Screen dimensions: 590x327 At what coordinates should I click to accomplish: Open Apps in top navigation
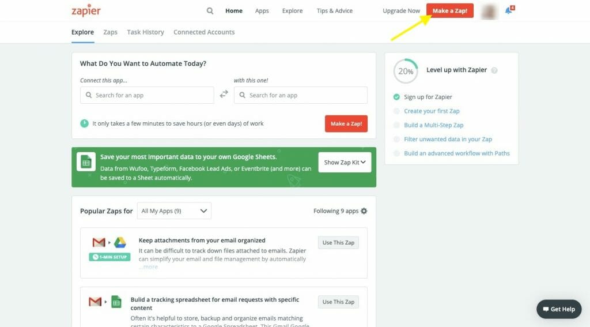(x=262, y=11)
